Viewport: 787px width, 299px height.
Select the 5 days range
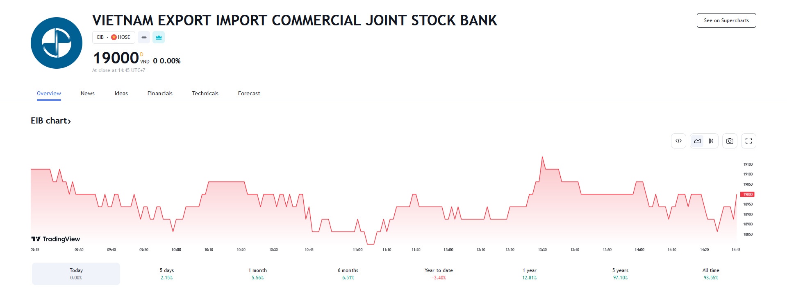(x=167, y=274)
